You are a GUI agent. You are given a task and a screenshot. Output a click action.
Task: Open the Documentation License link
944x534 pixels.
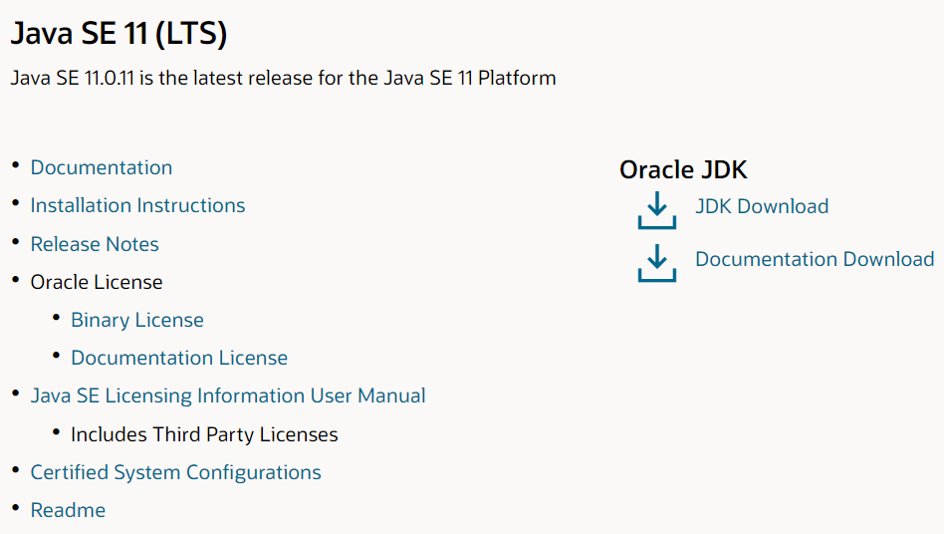click(179, 358)
